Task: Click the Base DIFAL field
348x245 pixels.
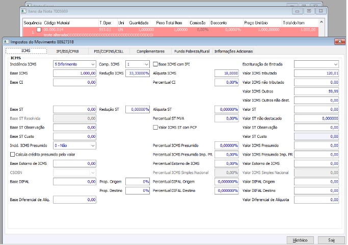Action: (74, 182)
